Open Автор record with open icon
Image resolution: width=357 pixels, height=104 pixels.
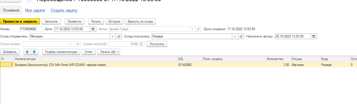pos(198,29)
